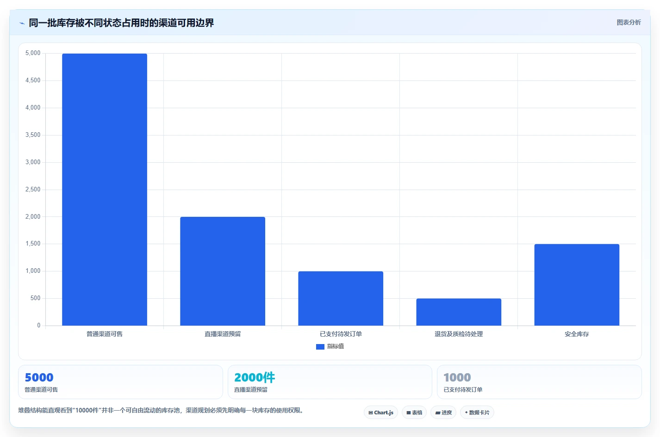Viewport: 660px width, 437px height.
Task: Open the 图表分析 label in the header
Action: (x=629, y=22)
